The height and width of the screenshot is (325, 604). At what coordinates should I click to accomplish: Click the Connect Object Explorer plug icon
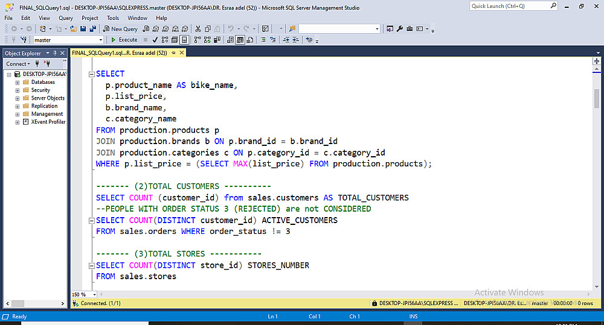pos(37,64)
